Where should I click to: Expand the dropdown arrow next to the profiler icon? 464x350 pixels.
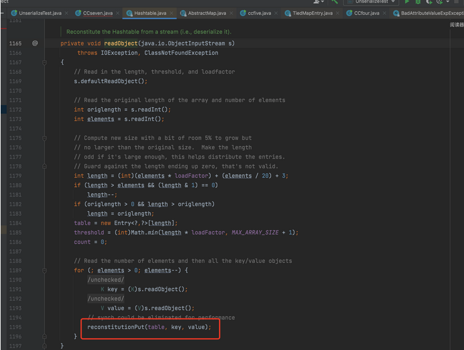click(448, 1)
